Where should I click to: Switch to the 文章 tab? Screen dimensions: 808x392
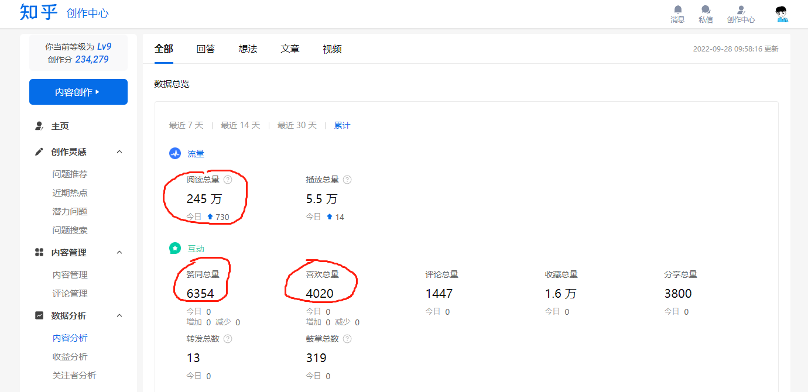point(290,49)
